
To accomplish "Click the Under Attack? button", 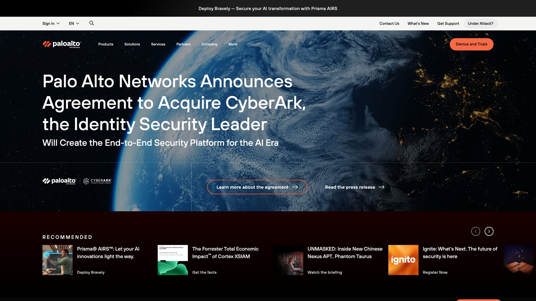I will click(x=480, y=23).
